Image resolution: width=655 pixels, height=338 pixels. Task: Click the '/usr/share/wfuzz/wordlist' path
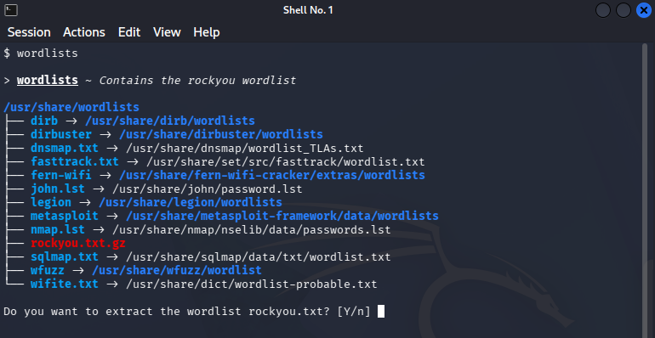(x=177, y=270)
